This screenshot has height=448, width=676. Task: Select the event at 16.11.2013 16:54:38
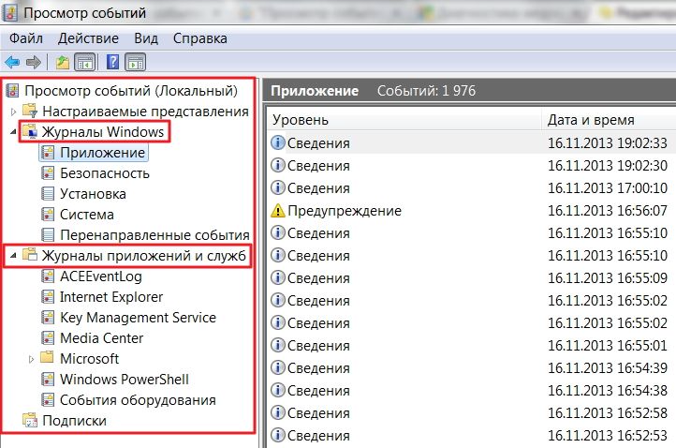point(472,391)
